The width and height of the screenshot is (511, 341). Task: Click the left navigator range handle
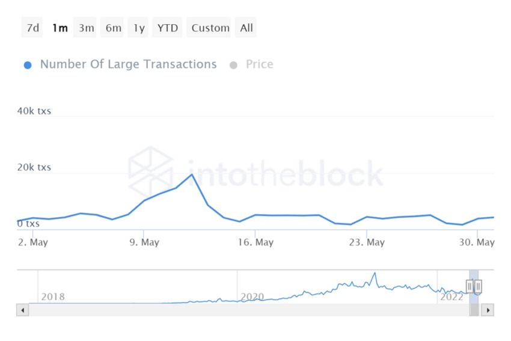pos(470,287)
